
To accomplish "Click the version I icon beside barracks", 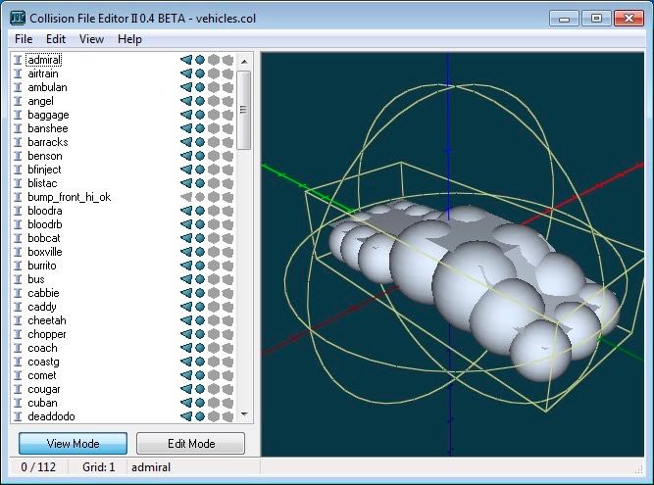I will click(x=18, y=142).
